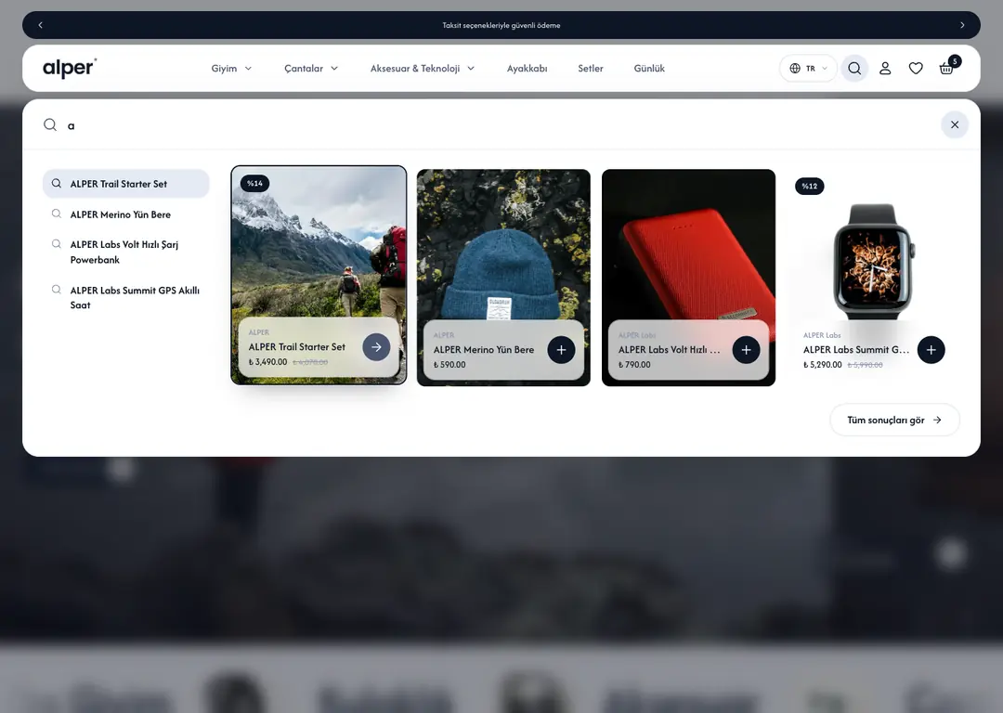Image resolution: width=1003 pixels, height=713 pixels.
Task: Click the %12 discount badge
Action: [x=809, y=186]
